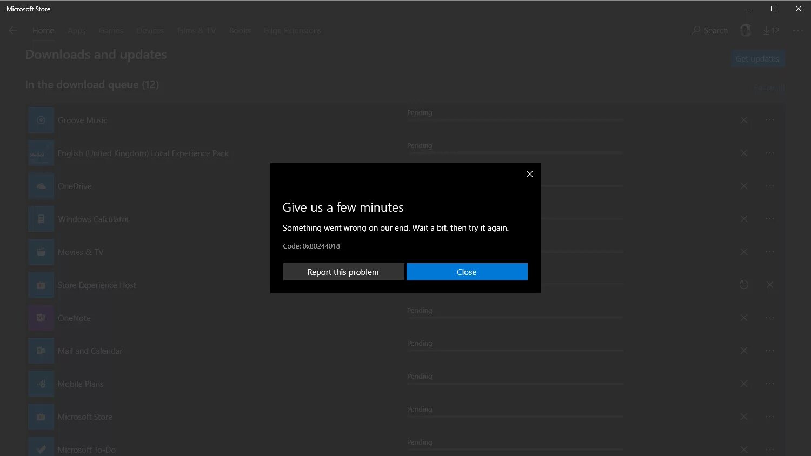The height and width of the screenshot is (456, 811).
Task: Cancel the Mobile Plans download
Action: (x=744, y=384)
